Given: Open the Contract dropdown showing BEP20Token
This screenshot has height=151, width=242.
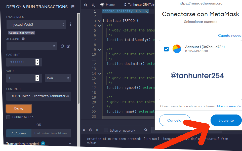Looking at the screenshot, I should click(x=39, y=96).
